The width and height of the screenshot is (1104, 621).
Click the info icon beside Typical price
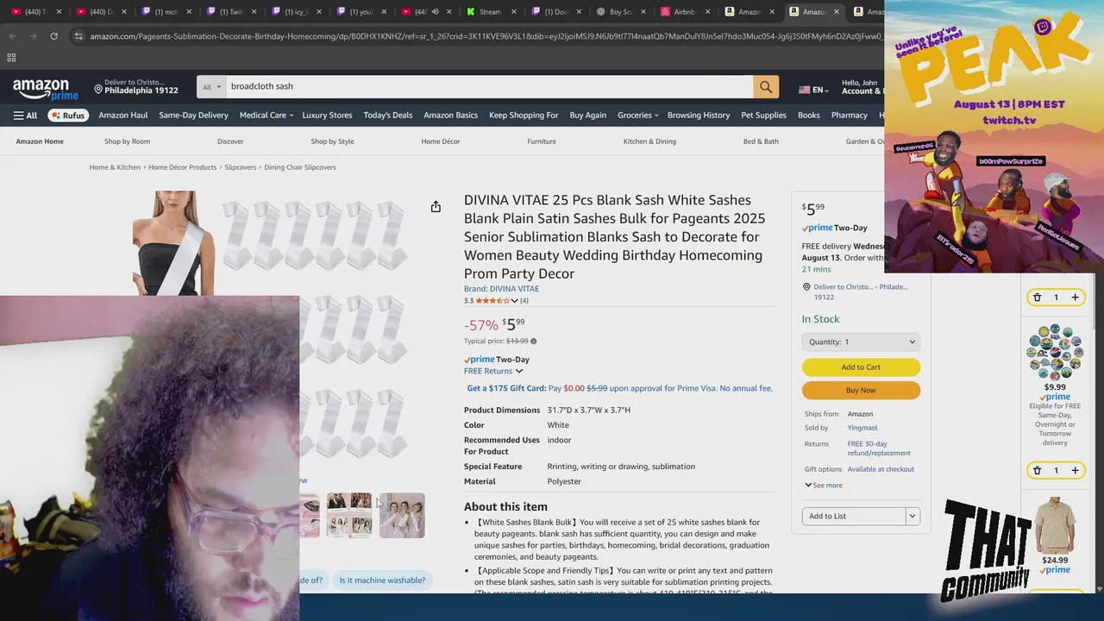[x=533, y=342]
